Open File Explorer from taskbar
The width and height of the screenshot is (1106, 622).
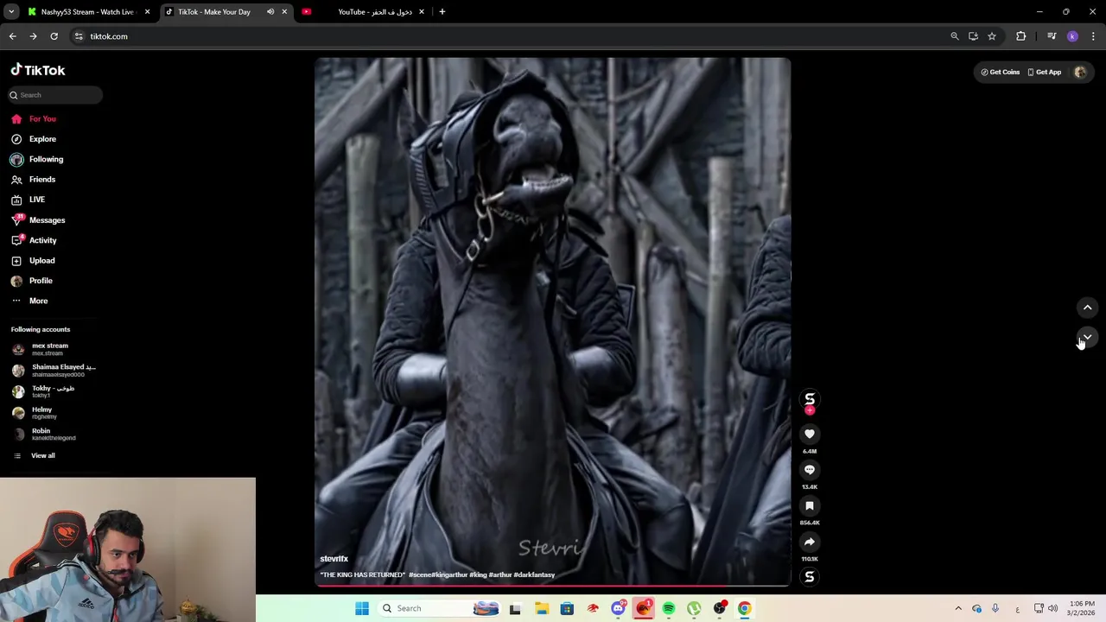click(541, 608)
